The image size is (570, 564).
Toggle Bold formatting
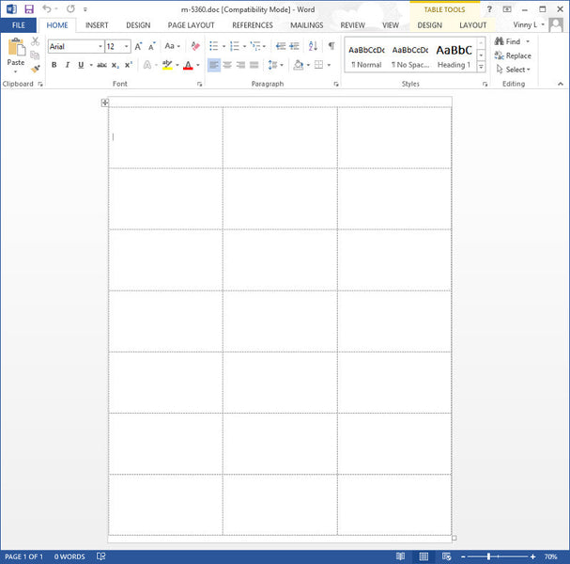pos(54,66)
